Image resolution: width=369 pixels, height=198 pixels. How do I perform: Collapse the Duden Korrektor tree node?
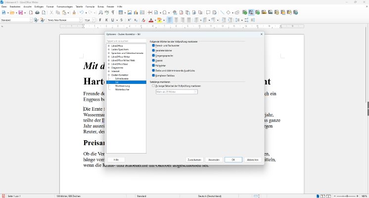(x=109, y=75)
